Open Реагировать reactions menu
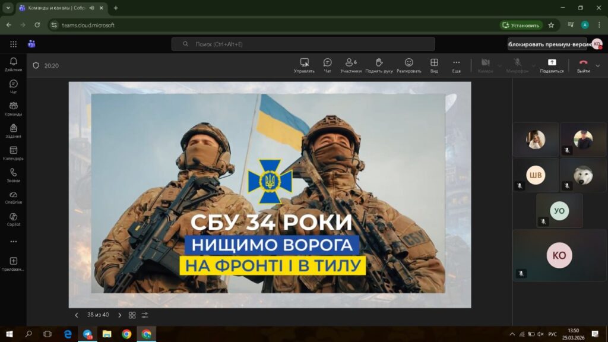Screen dimensions: 608x342 408,65
